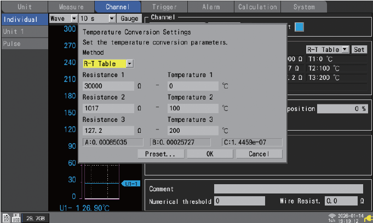Viewport: 373px width, 223px height.
Task: Confirm settings with the OK button
Action: point(210,154)
